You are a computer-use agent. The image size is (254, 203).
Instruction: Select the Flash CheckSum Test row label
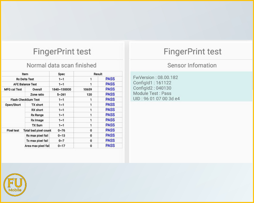[25, 100]
